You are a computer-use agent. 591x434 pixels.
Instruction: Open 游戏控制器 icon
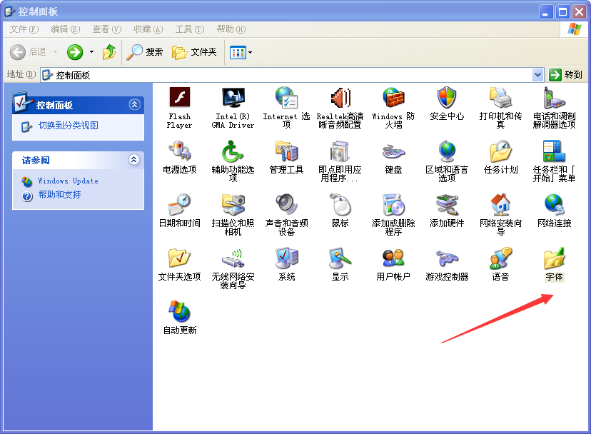(447, 258)
